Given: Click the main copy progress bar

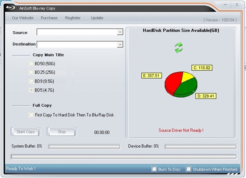Looking at the screenshot, I should [124, 157].
